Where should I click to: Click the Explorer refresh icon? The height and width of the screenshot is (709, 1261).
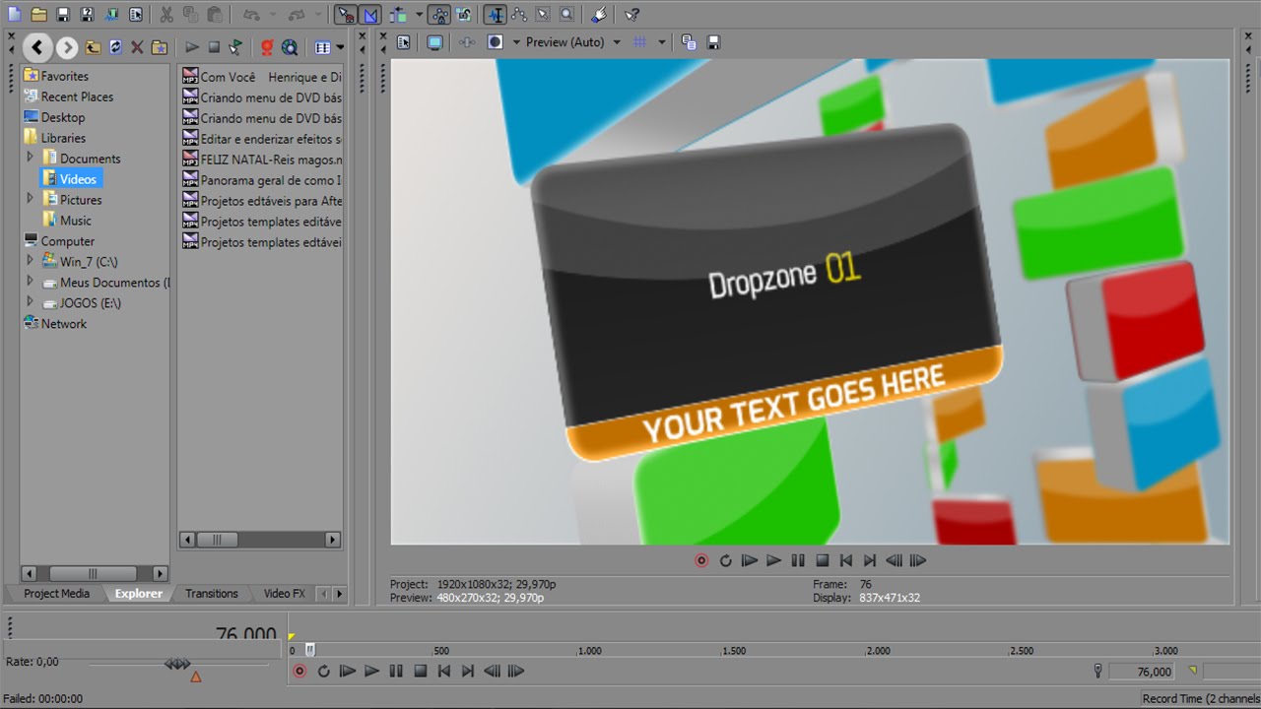pos(115,47)
